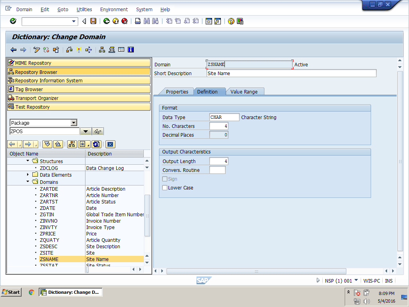Viewport: 409px width, 307px height.
Task: Click the Short Description input field
Action: click(x=291, y=73)
